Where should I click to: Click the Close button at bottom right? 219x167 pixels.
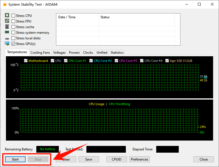(204, 159)
